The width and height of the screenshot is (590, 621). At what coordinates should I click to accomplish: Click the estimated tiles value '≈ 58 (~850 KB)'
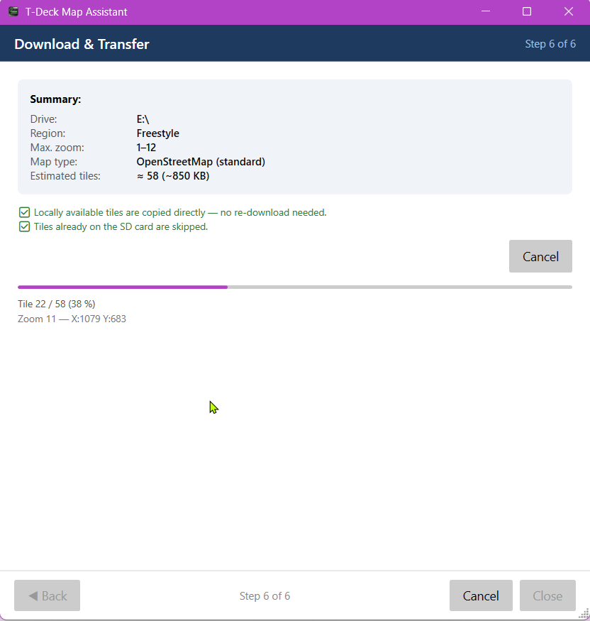click(173, 176)
